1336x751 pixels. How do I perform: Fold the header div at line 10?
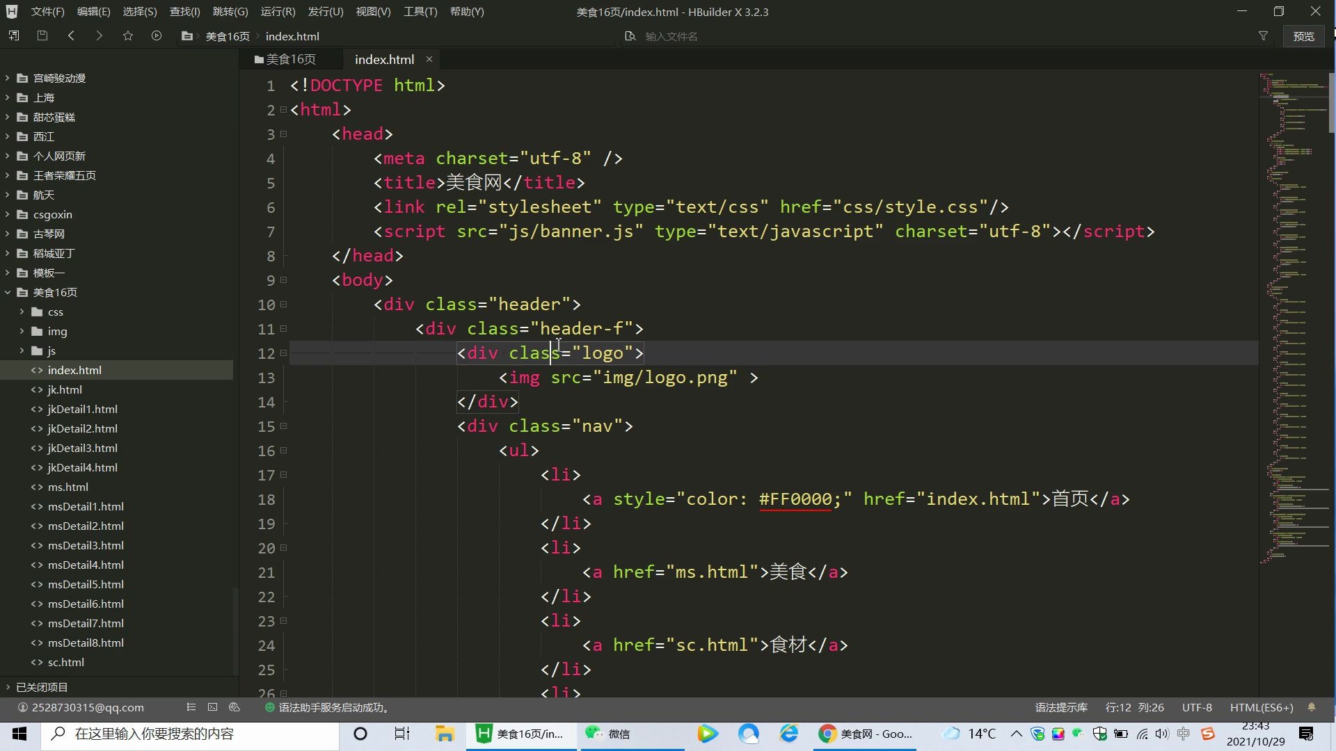point(283,304)
